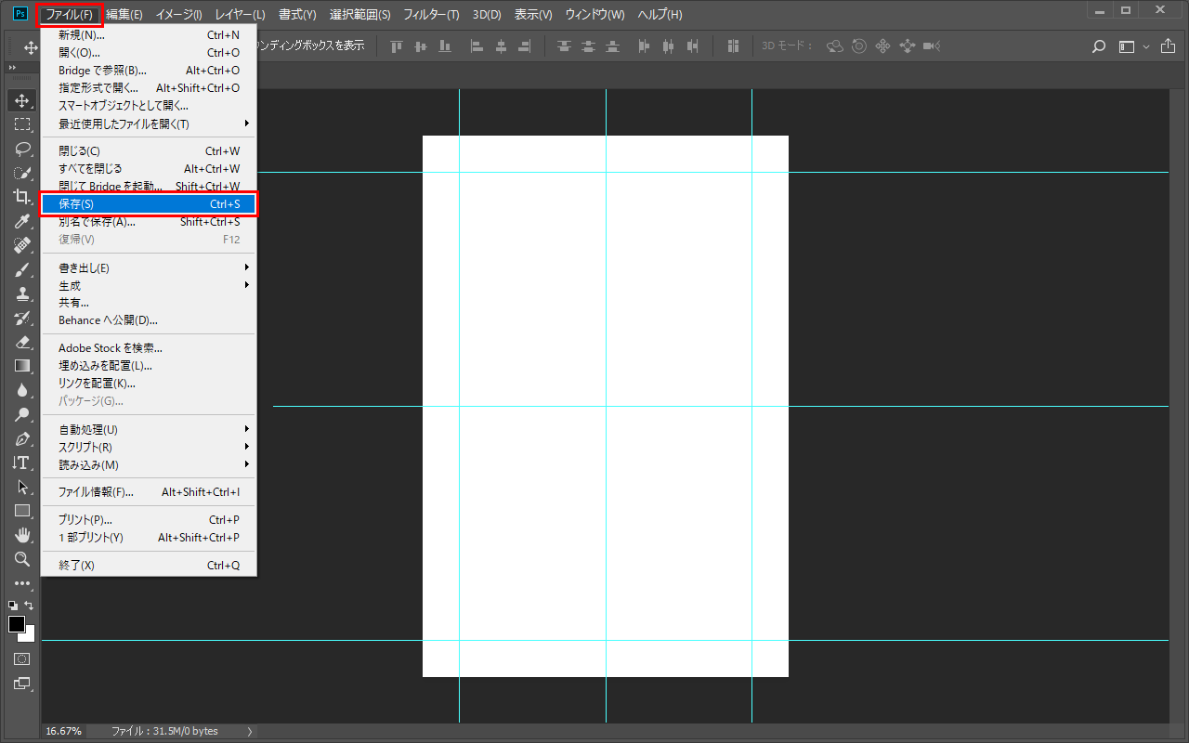Image resolution: width=1189 pixels, height=743 pixels.
Task: Select the Rectangular Marquee tool
Action: (22, 124)
